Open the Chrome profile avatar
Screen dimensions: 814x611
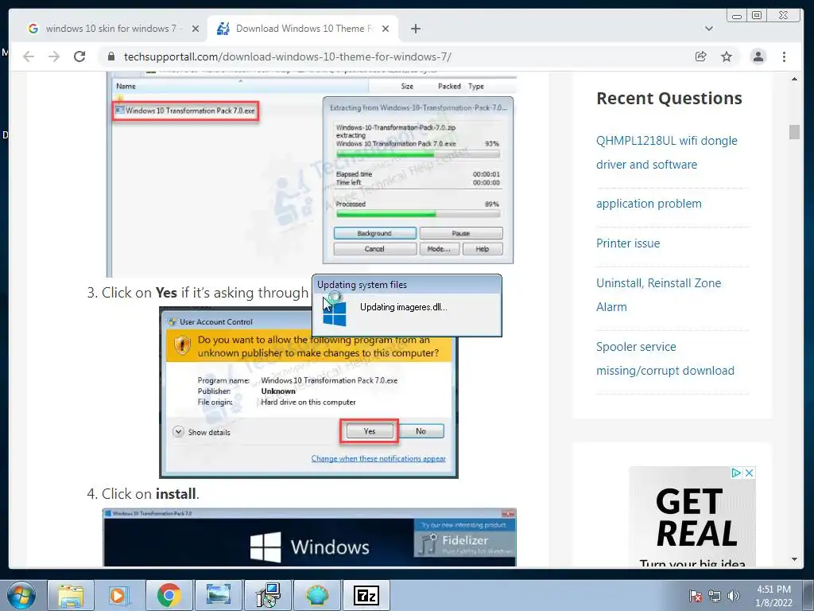[758, 56]
